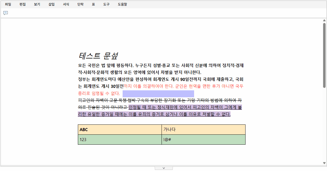327x171 pixels.
Task: Open the 파일 menu
Action: (x=8, y=4)
